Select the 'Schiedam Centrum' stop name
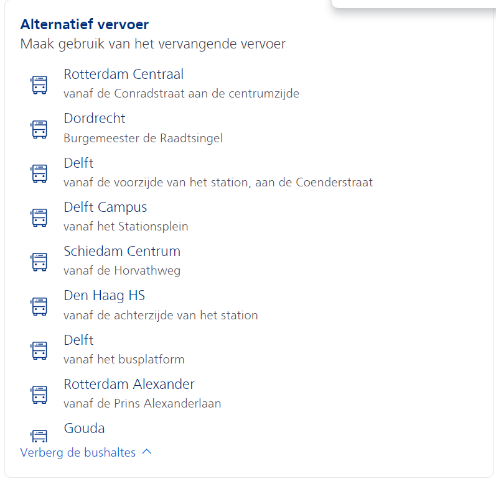 pyautogui.click(x=122, y=252)
